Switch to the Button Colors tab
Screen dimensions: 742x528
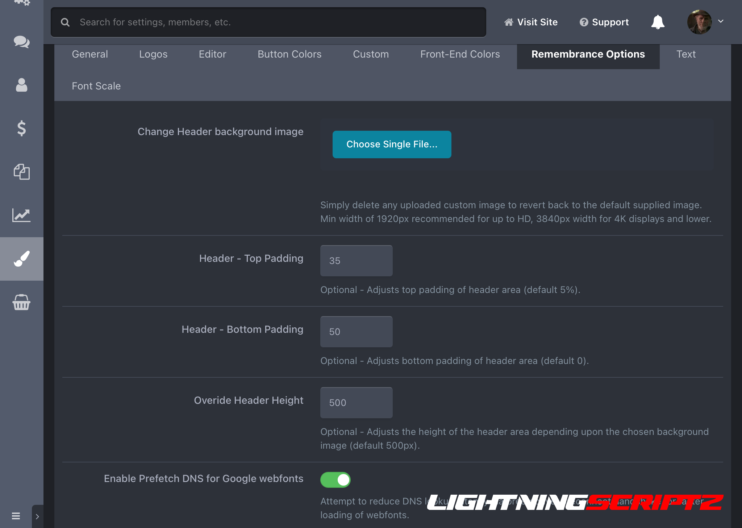click(x=289, y=54)
